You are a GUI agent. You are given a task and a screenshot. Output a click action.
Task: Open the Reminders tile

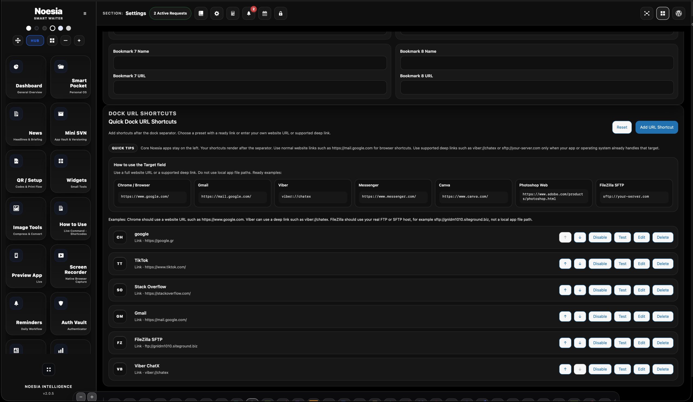coord(26,313)
